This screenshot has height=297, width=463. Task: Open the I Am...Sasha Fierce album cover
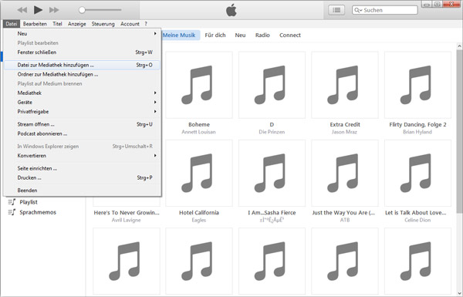pos(272,173)
